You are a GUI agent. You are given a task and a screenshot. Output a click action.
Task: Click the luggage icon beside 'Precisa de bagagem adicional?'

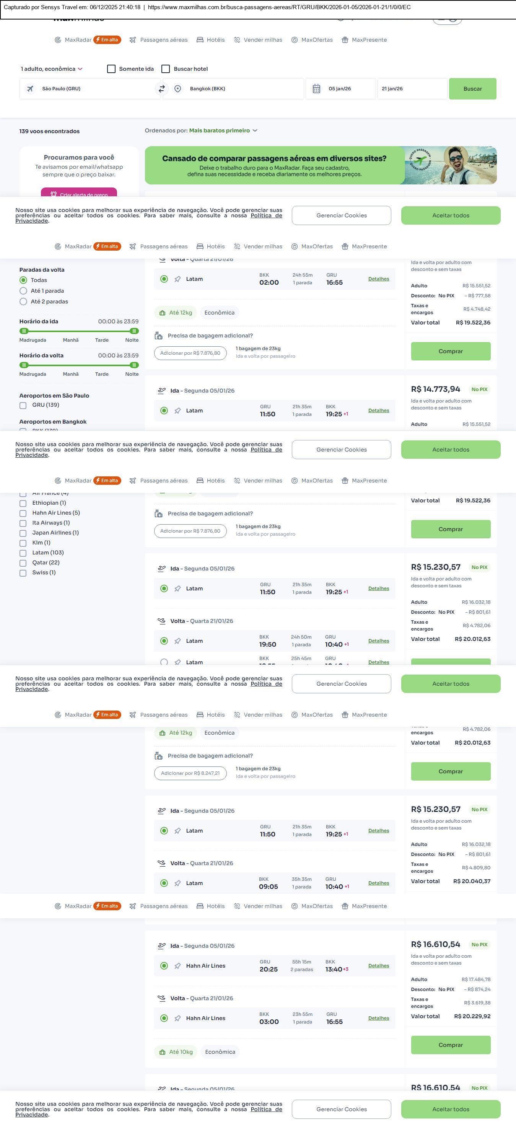pos(158,336)
